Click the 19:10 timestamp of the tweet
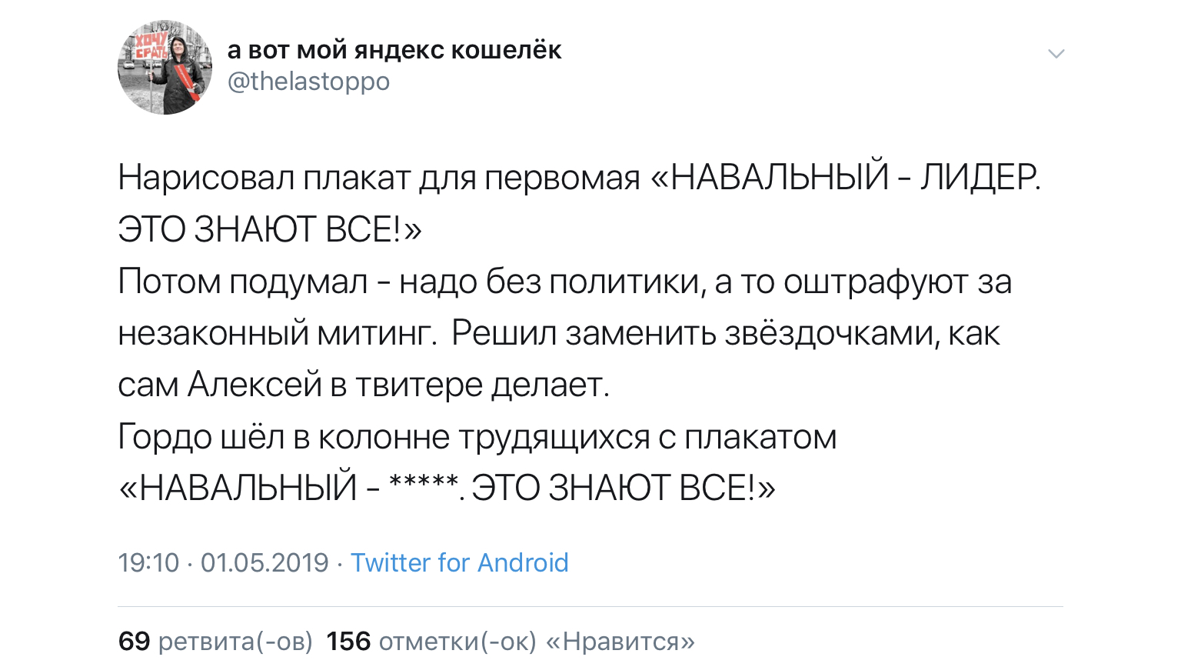The height and width of the screenshot is (667, 1181). pyautogui.click(x=148, y=563)
